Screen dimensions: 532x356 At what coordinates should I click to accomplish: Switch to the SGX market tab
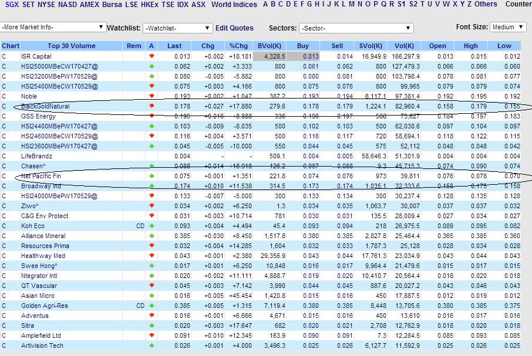(x=12, y=5)
